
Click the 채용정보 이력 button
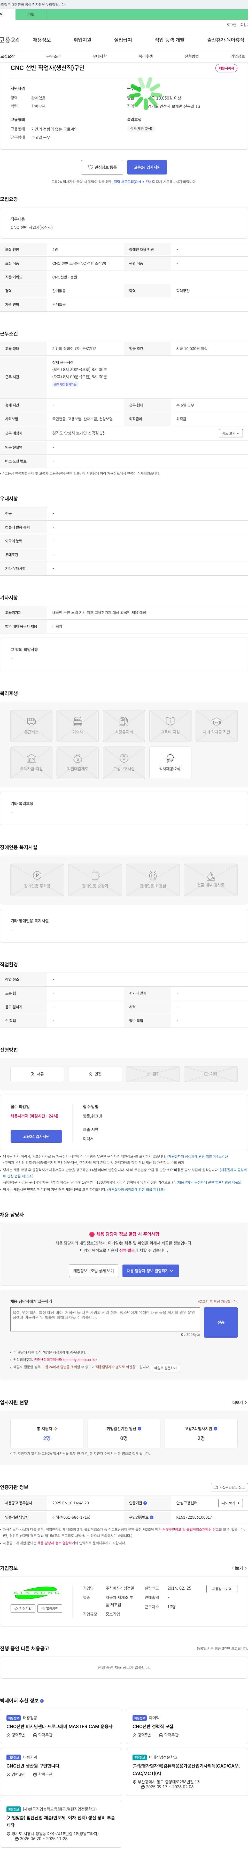coord(222,1588)
